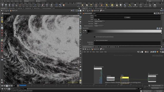Select the Grid shelf tool
The width and height of the screenshot is (164, 92).
tap(16, 5)
